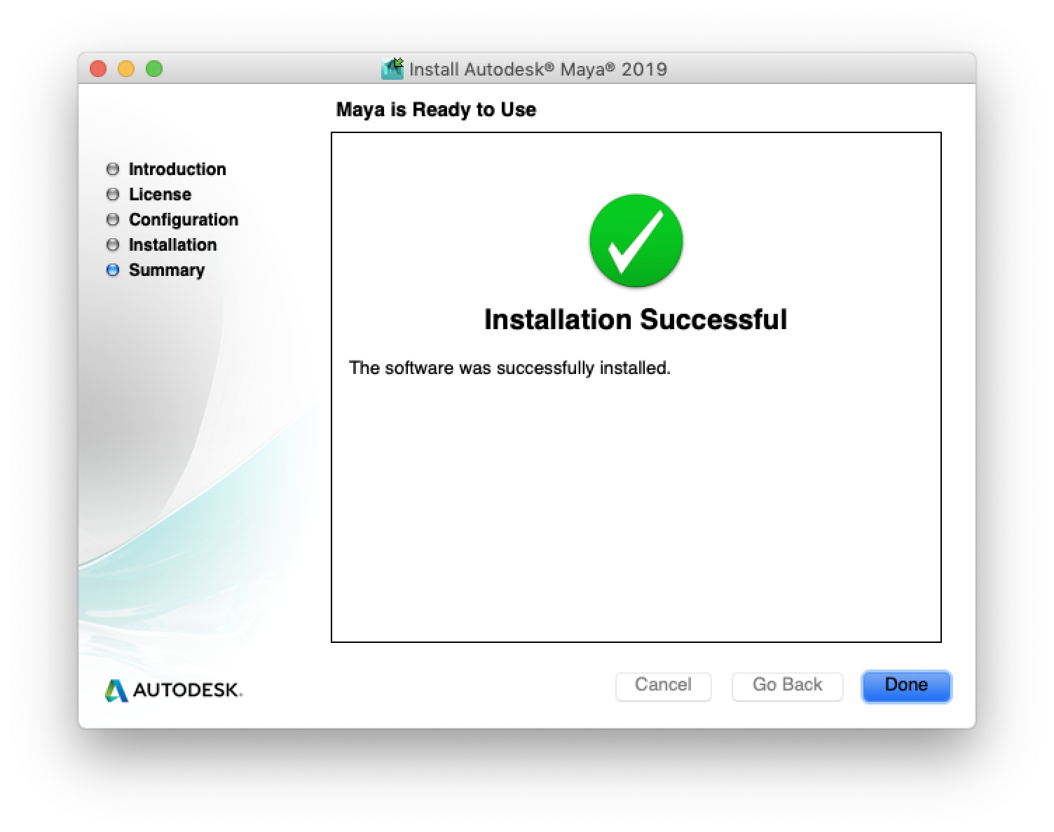The height and width of the screenshot is (832, 1054).
Task: Select the Installation step in sidebar
Action: pyautogui.click(x=172, y=244)
